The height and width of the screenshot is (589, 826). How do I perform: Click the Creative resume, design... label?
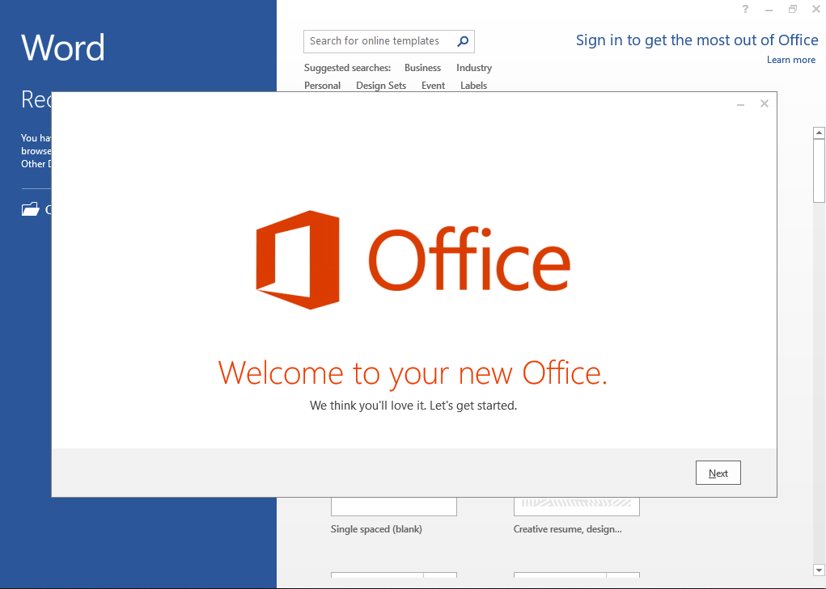click(567, 529)
